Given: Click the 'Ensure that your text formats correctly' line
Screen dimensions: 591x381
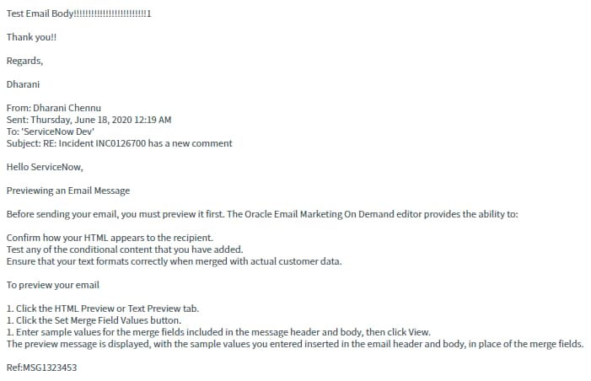Looking at the screenshot, I should (x=174, y=261).
